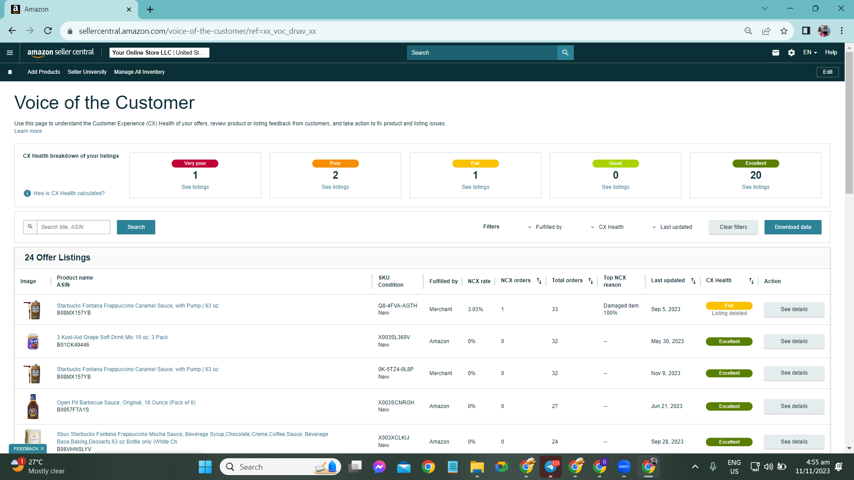This screenshot has width=854, height=480.
Task: See listings under Fair
Action: click(475, 187)
